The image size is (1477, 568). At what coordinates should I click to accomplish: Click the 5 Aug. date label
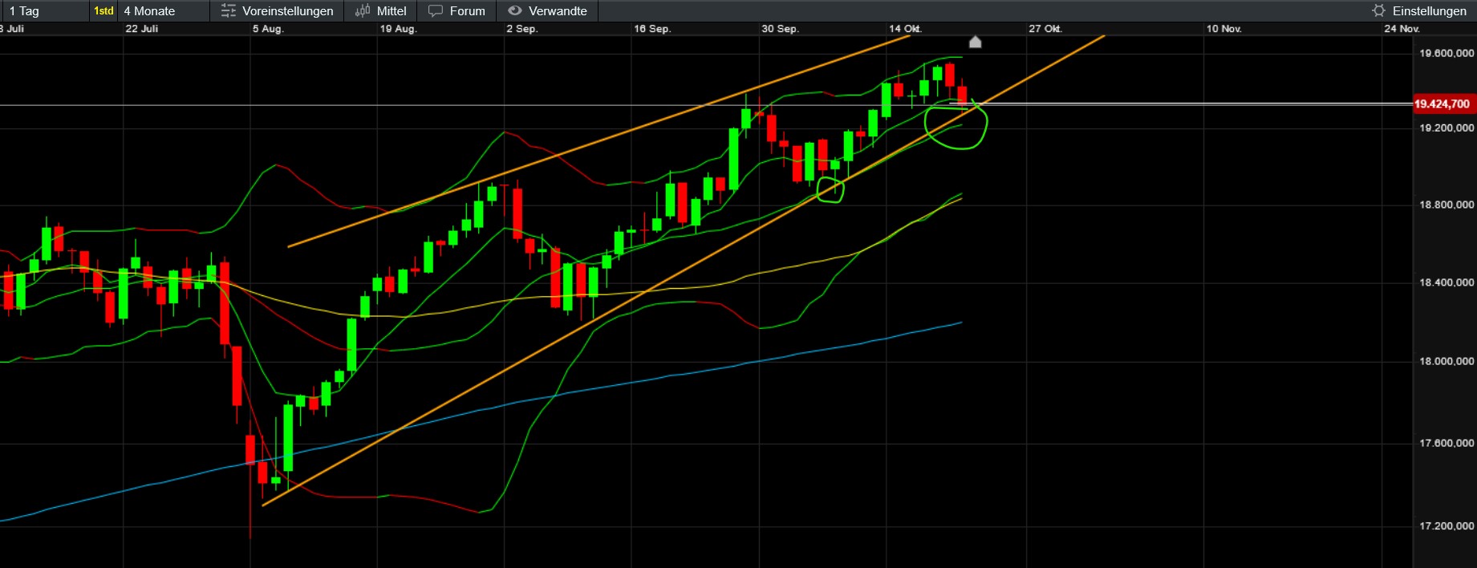pos(268,29)
